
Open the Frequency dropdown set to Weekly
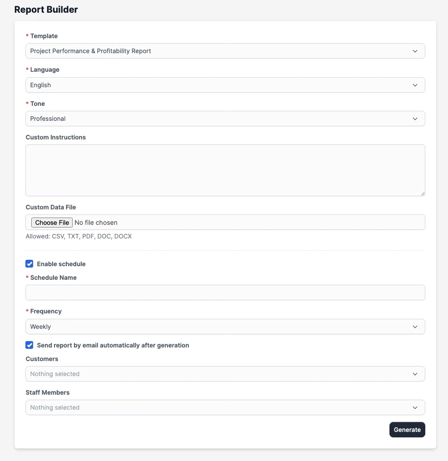coord(226,327)
